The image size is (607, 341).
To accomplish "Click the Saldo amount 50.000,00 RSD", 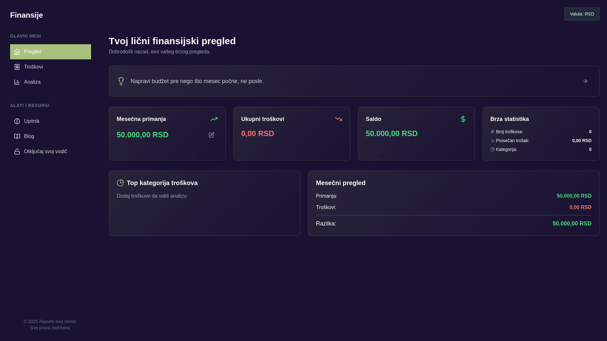I will 392,134.
